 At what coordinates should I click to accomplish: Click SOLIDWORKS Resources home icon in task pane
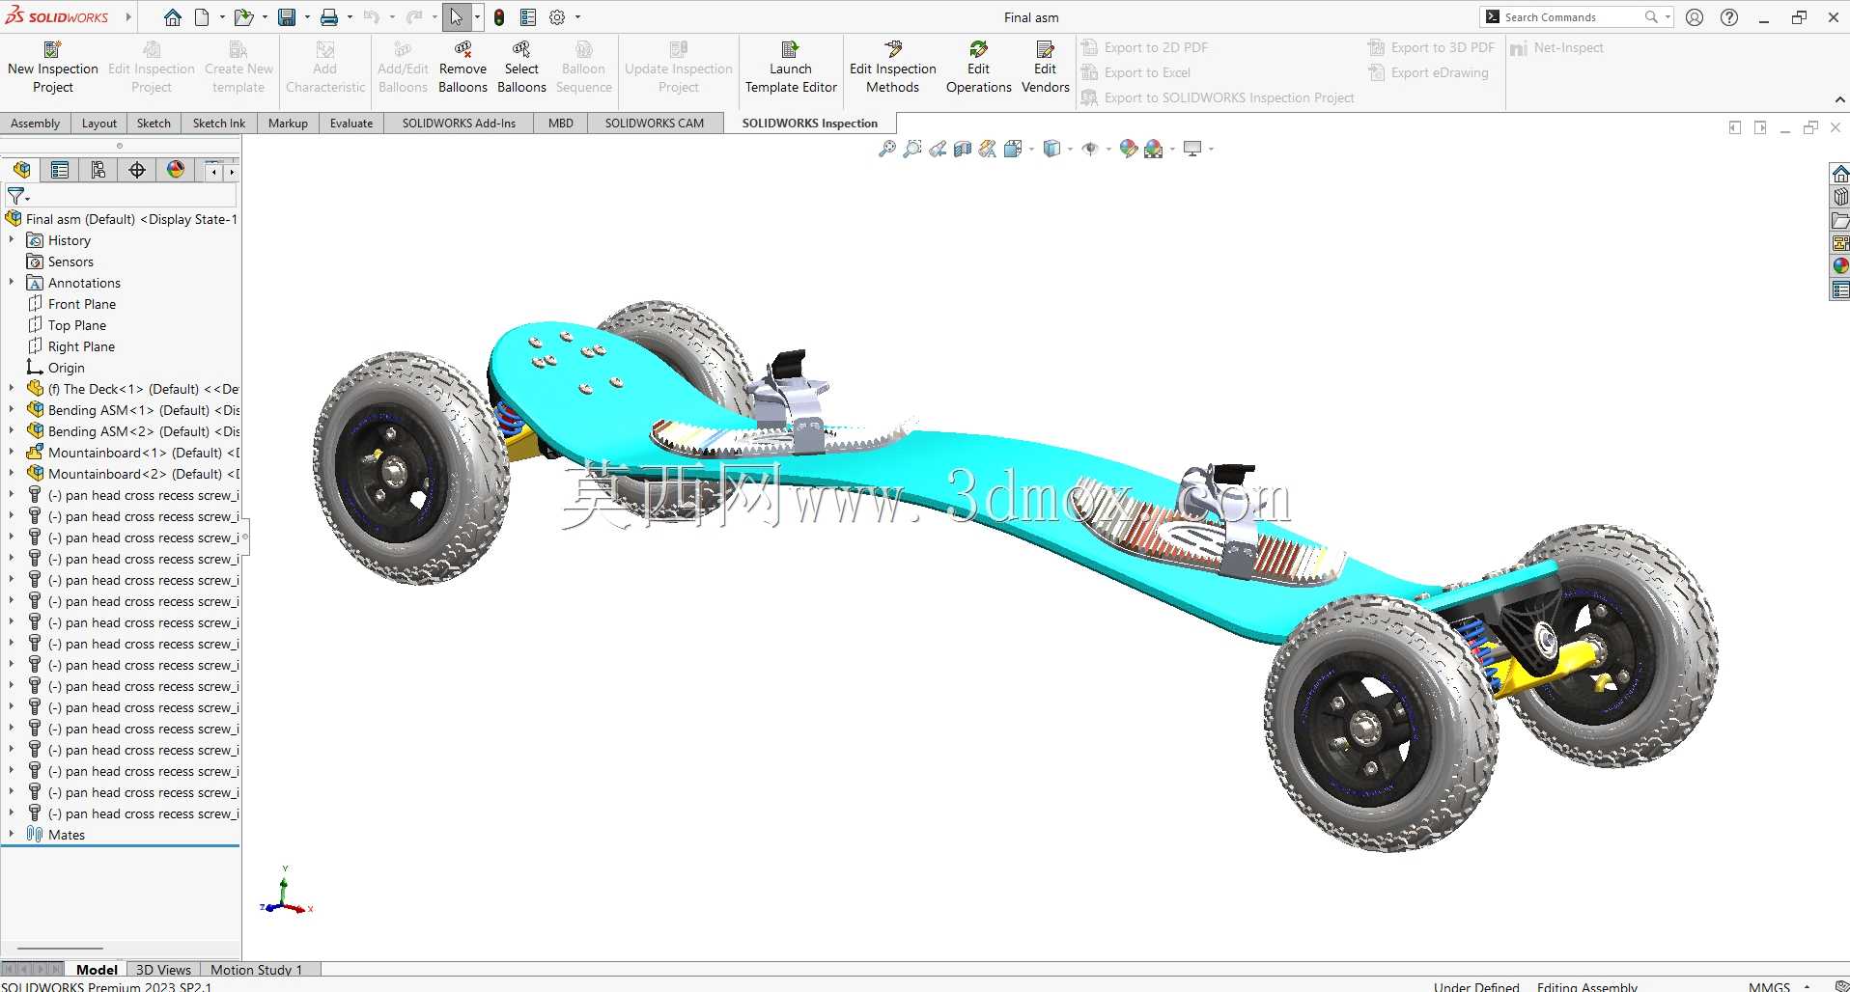[1840, 174]
